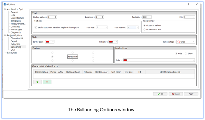Click the Cancel button

(x=176, y=94)
